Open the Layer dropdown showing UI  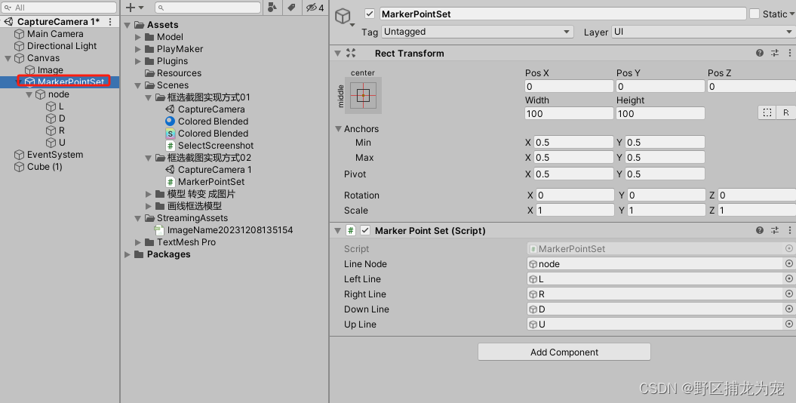pos(702,32)
